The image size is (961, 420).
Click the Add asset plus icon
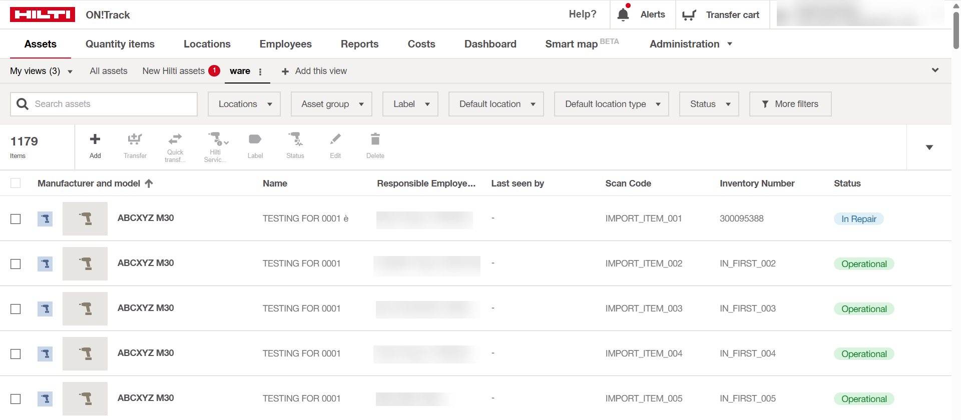[95, 139]
